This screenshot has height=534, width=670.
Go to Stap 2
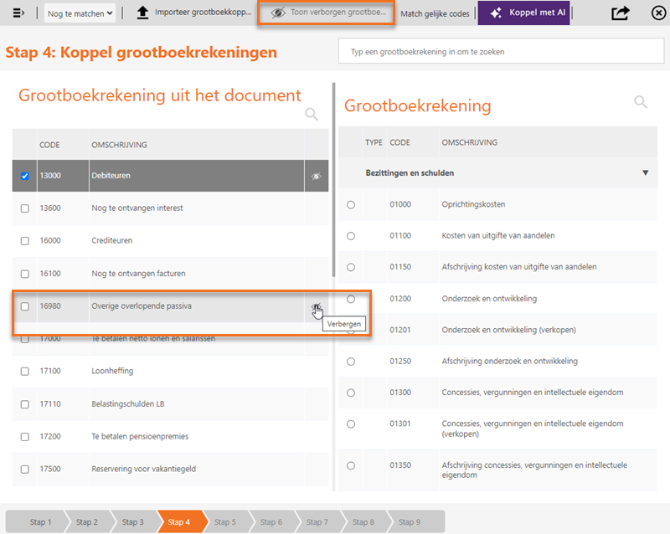[x=87, y=521]
